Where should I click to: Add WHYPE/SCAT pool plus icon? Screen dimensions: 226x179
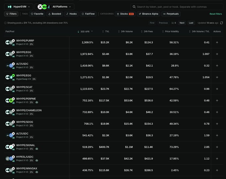click(217, 89)
